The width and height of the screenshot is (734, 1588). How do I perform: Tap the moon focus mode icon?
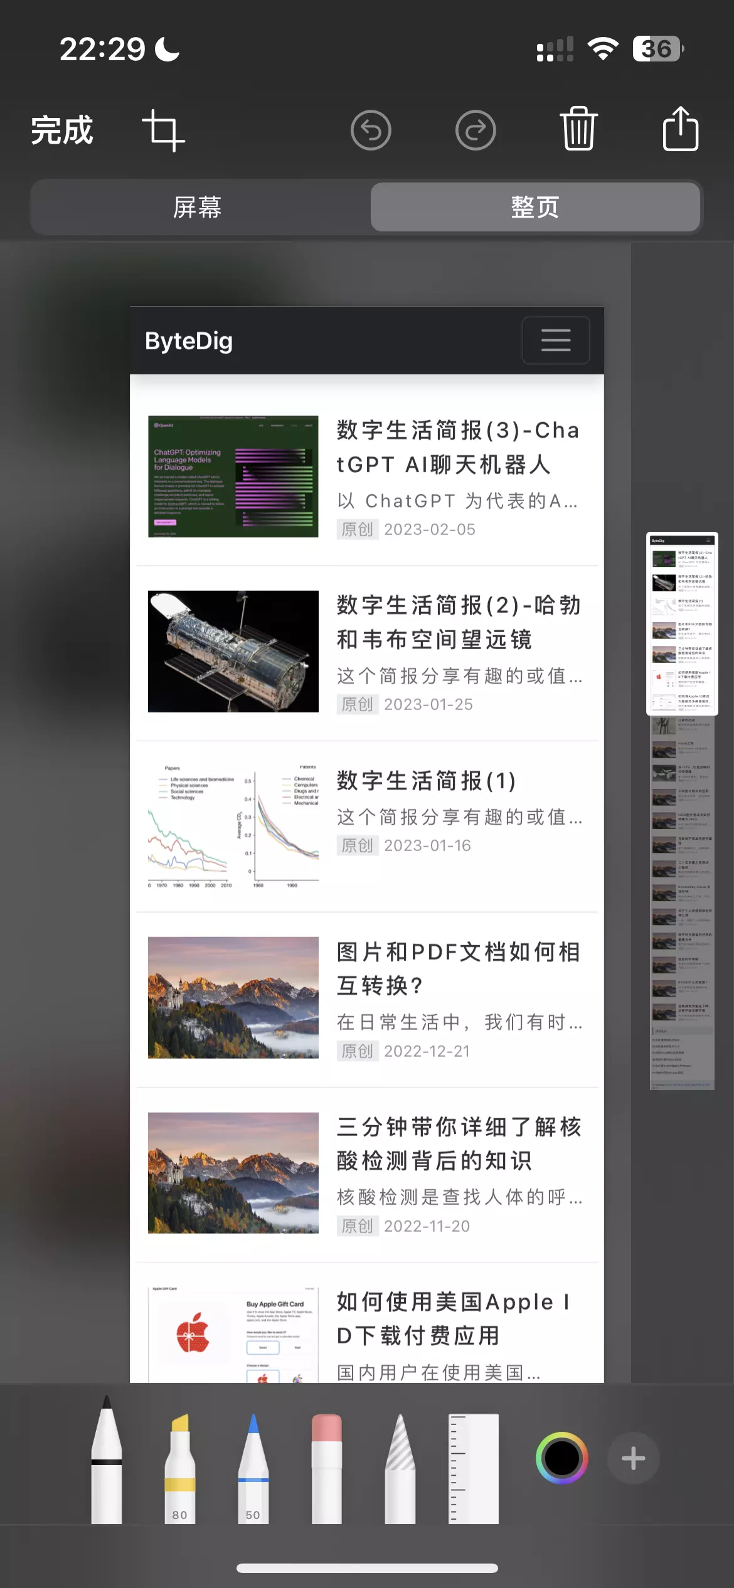[x=167, y=49]
